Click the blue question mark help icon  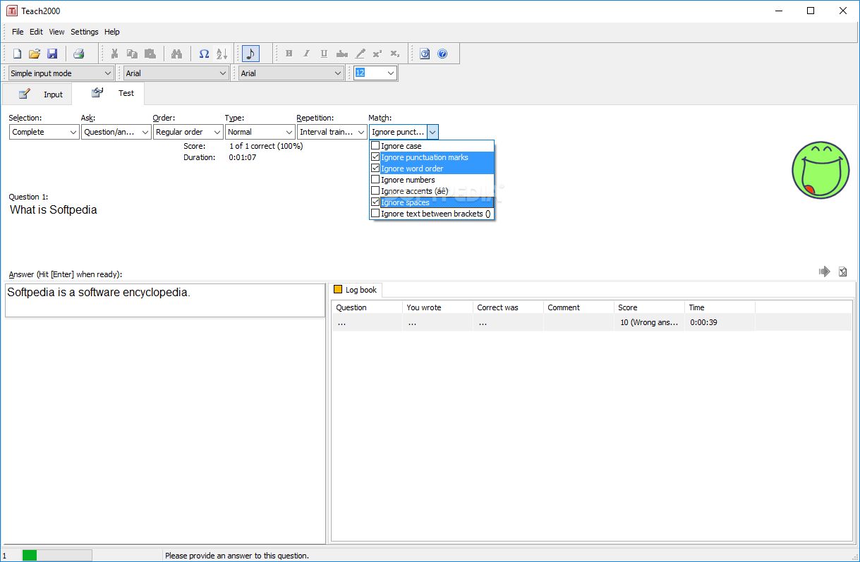442,54
